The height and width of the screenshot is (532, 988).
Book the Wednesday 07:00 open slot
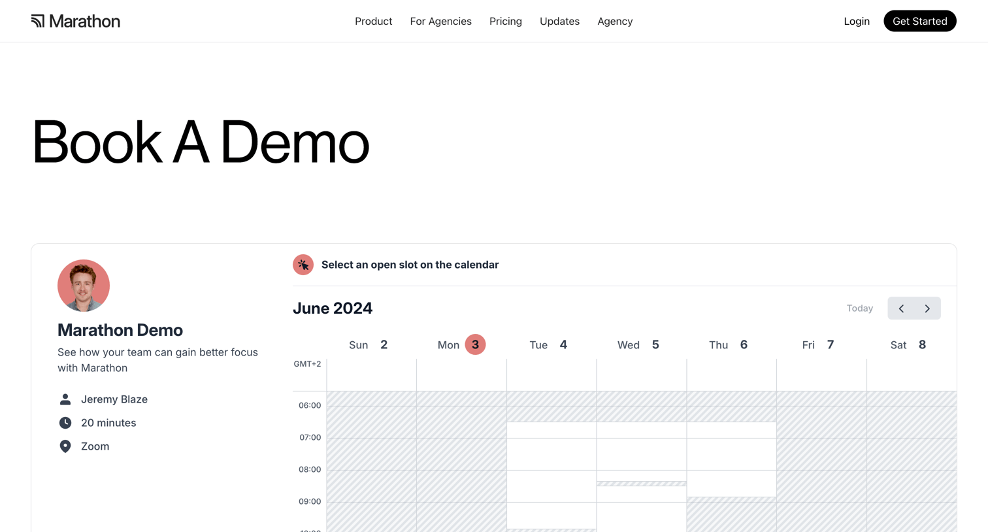tap(642, 454)
